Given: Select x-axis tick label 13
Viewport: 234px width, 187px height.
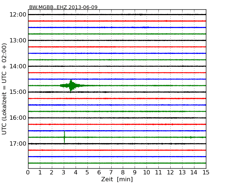Looking at the screenshot, I should point(182,173).
